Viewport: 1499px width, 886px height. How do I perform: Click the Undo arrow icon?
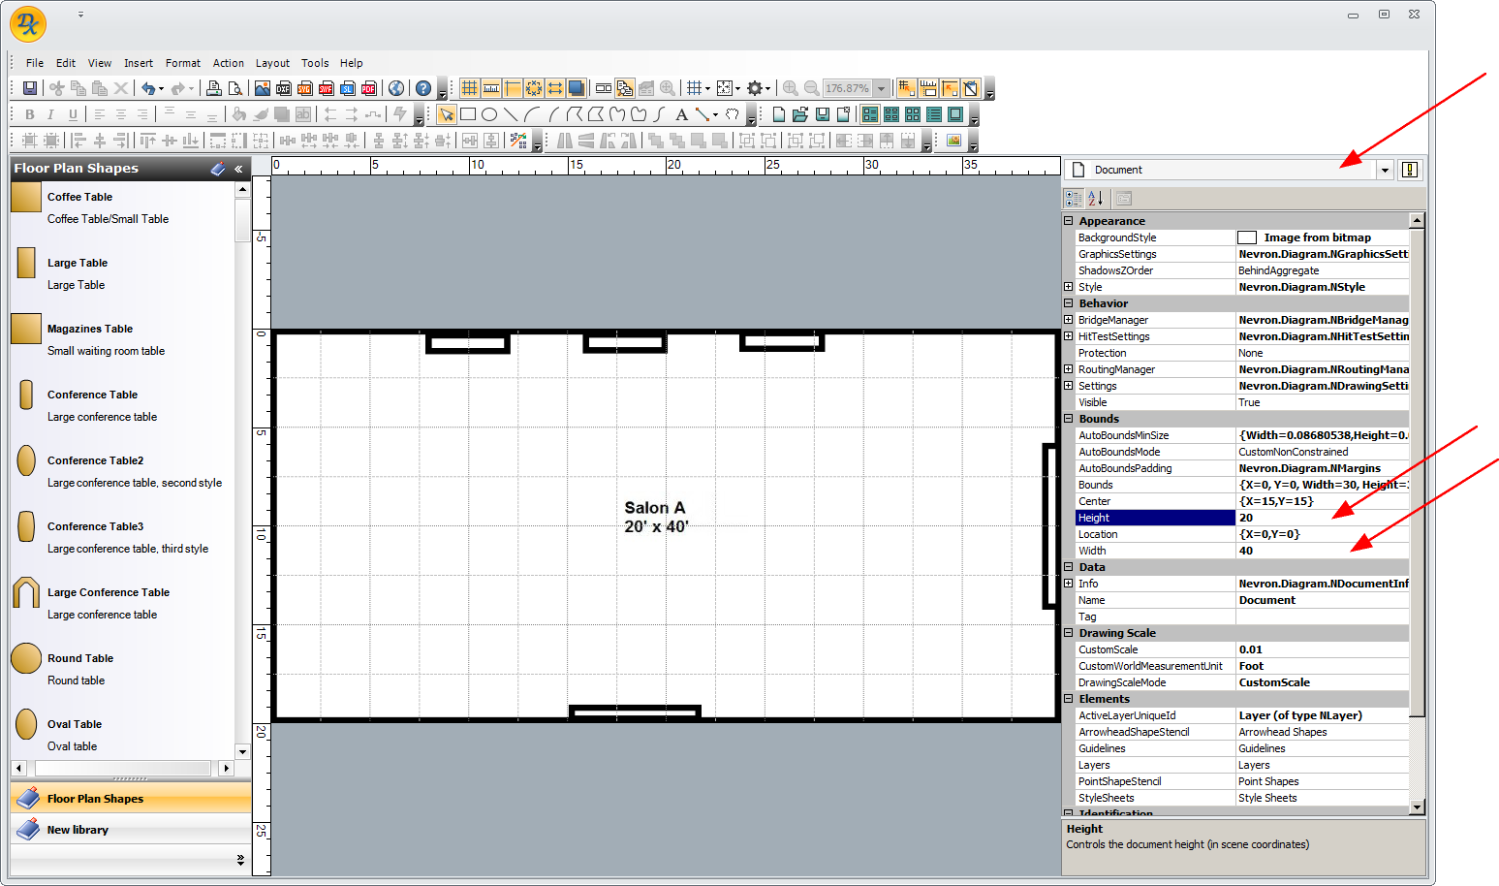click(x=148, y=88)
